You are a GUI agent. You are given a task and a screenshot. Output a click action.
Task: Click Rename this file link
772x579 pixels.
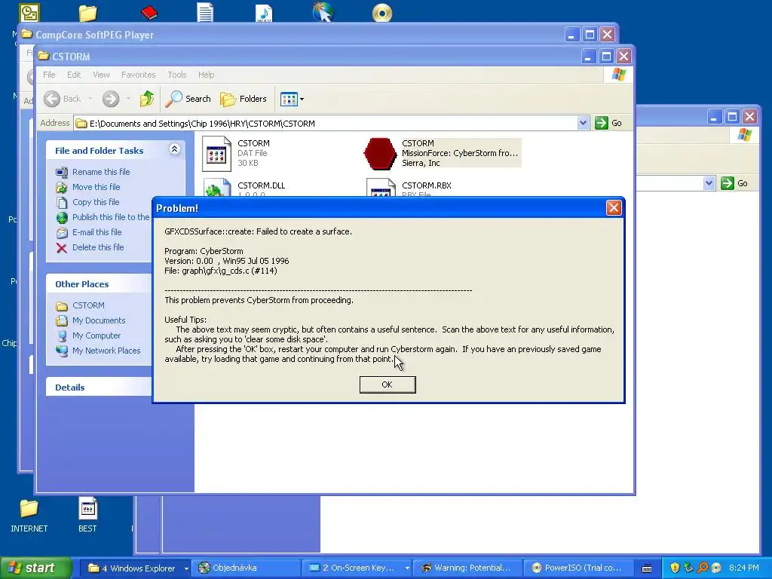(101, 172)
